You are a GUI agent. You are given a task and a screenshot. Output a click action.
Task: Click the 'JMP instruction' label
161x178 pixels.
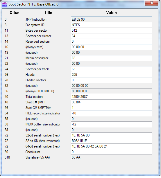tap(36, 19)
